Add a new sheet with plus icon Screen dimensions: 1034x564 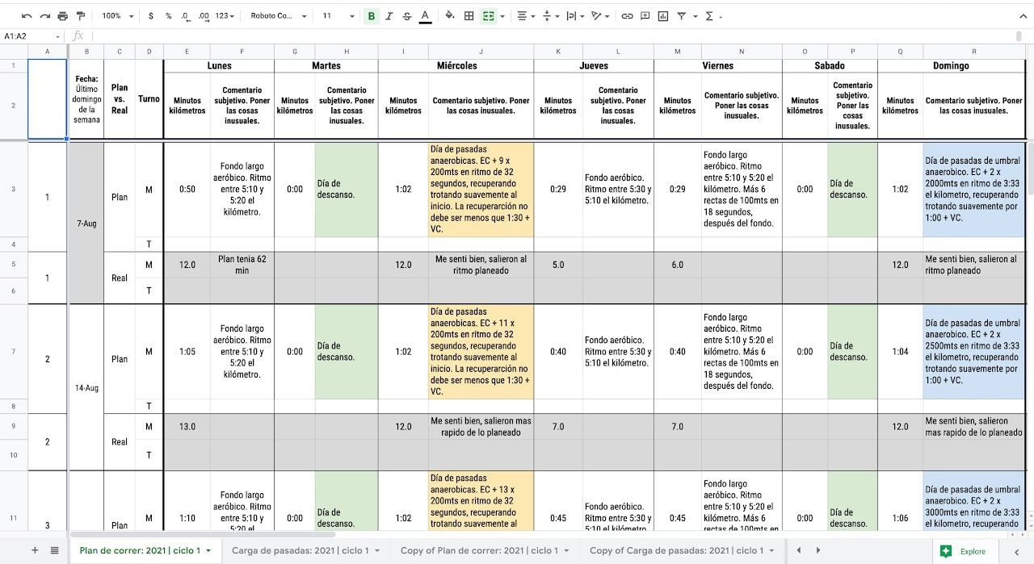[35, 550]
